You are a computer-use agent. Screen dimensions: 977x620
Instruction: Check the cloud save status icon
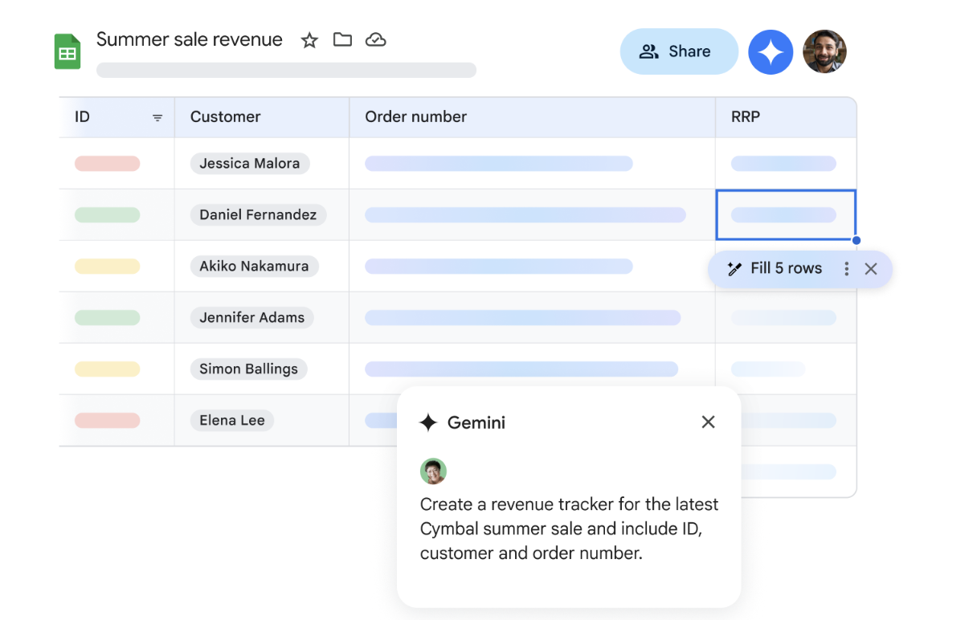point(375,39)
